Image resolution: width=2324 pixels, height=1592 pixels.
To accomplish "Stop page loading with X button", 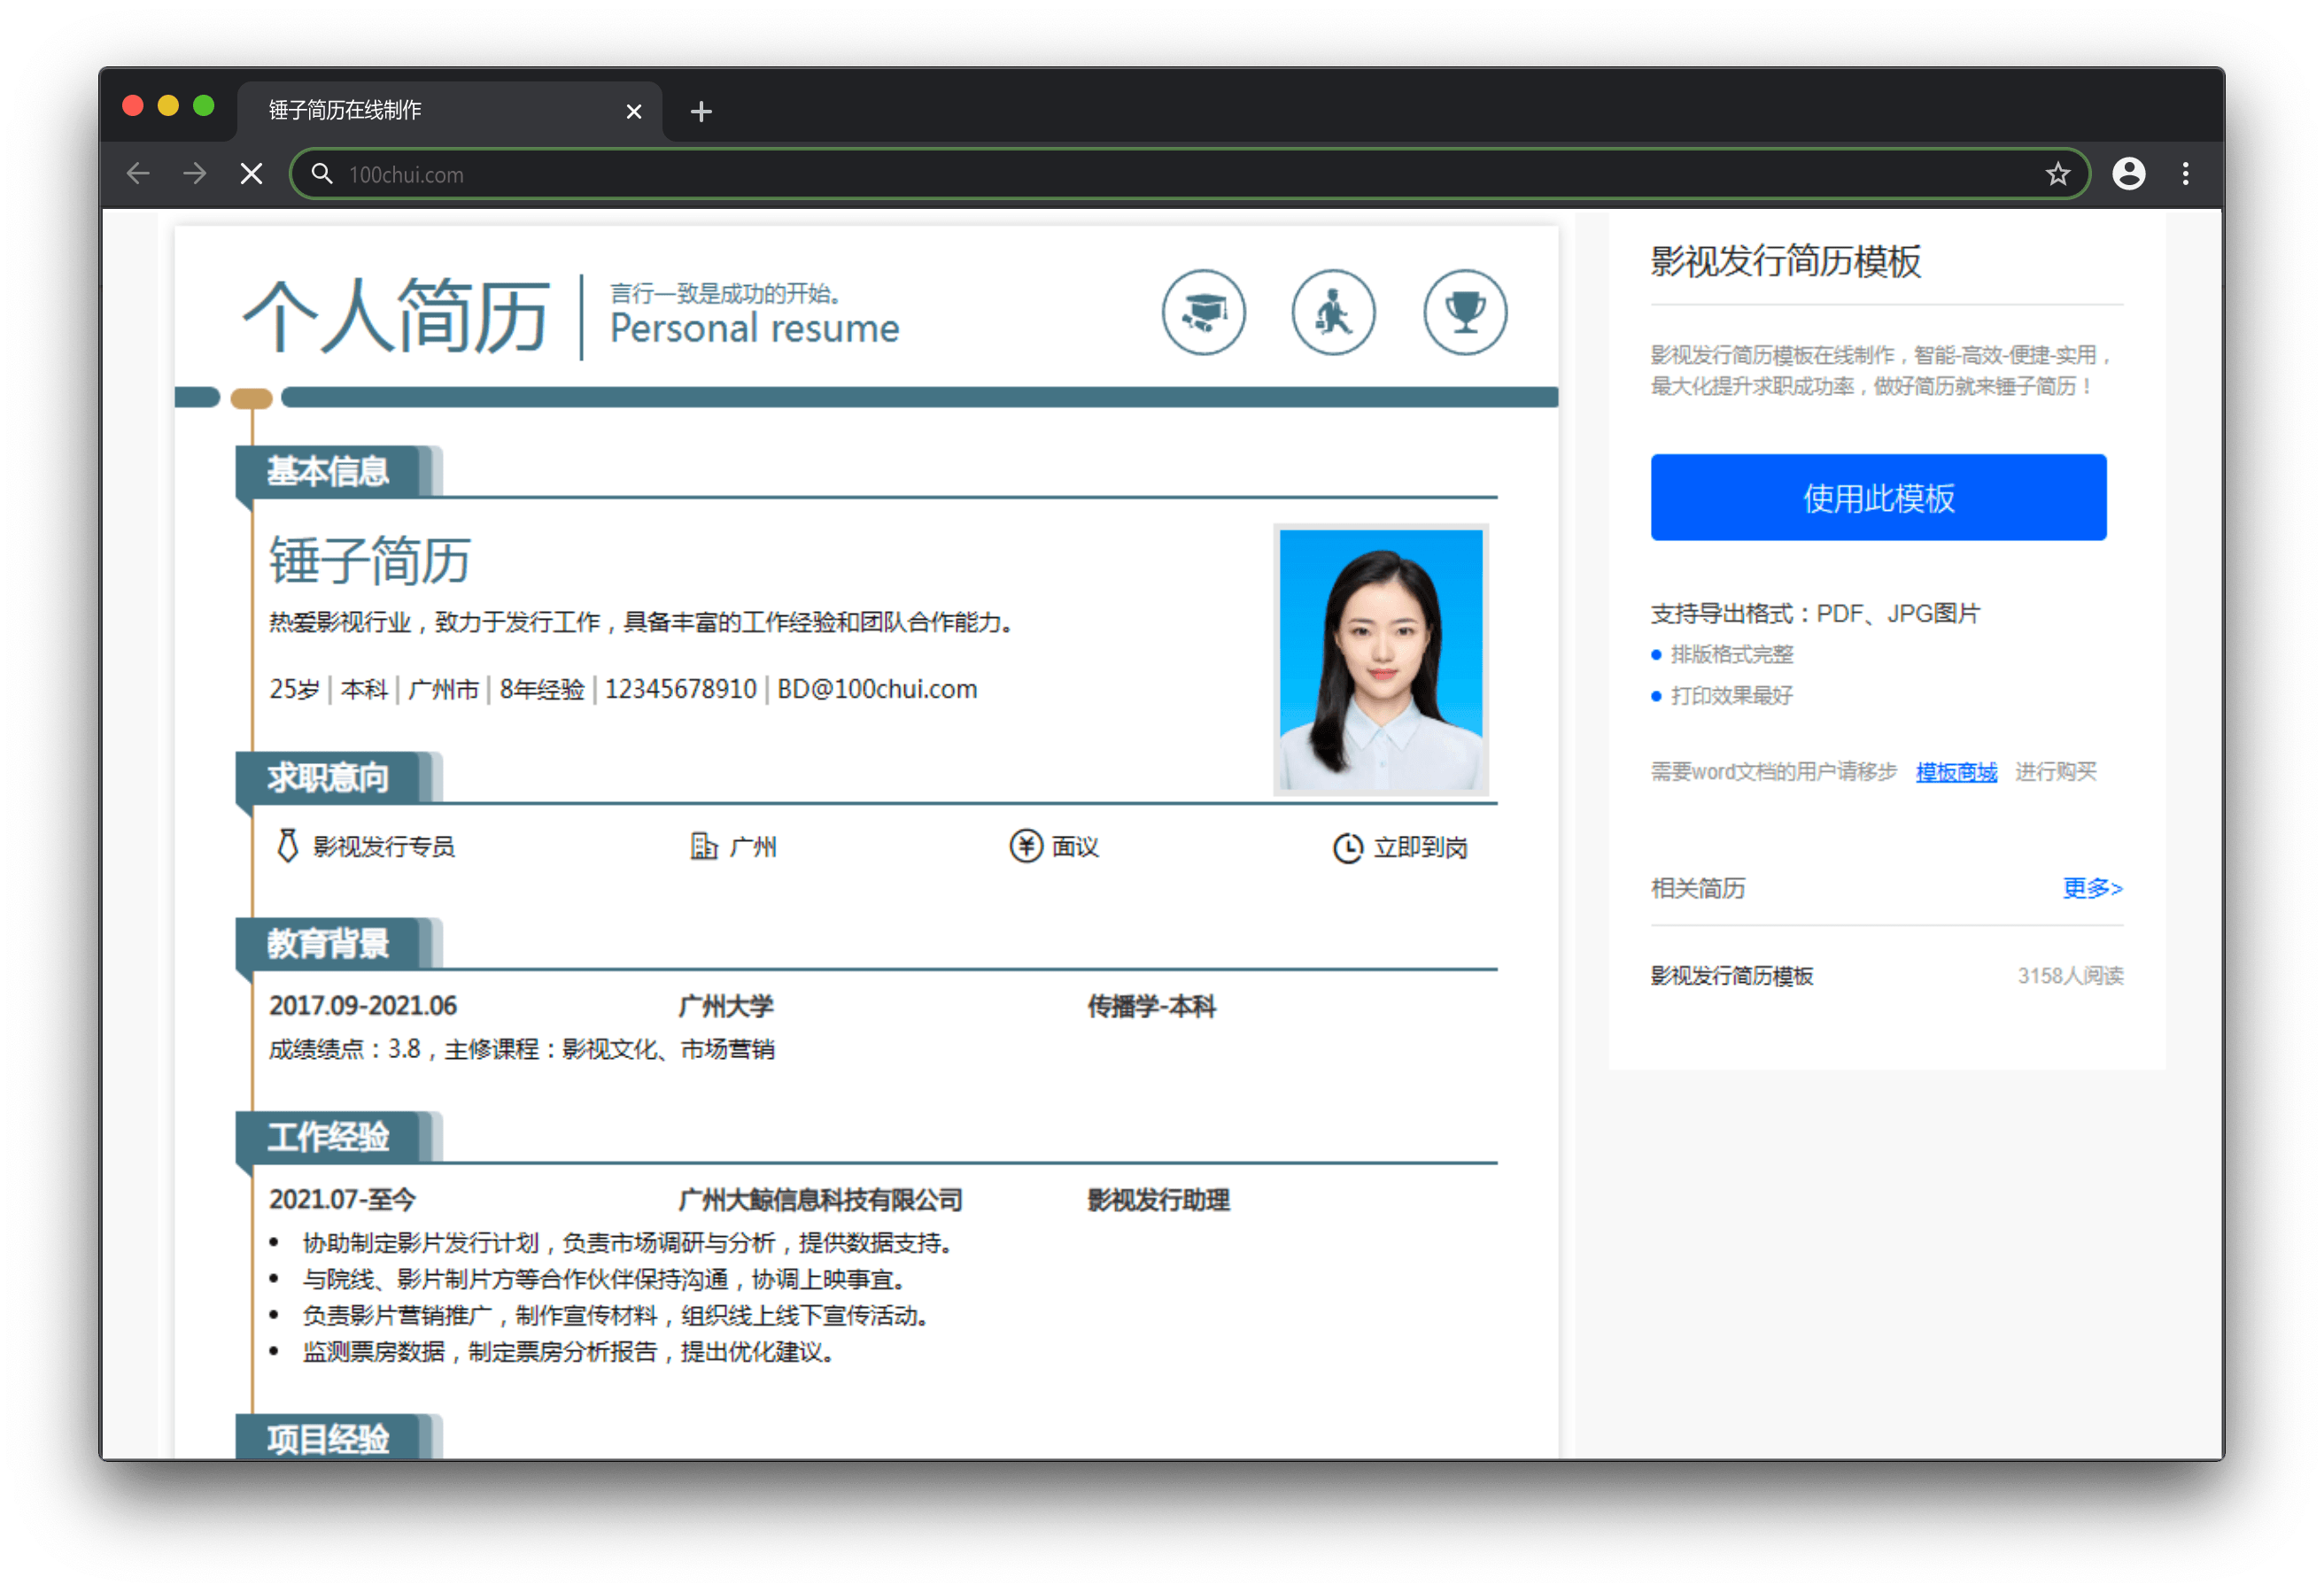I will tap(252, 174).
